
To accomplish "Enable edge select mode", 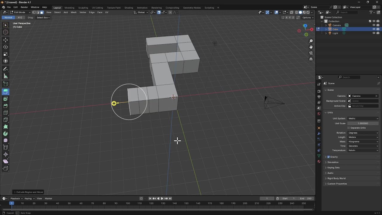I will click(x=38, y=12).
